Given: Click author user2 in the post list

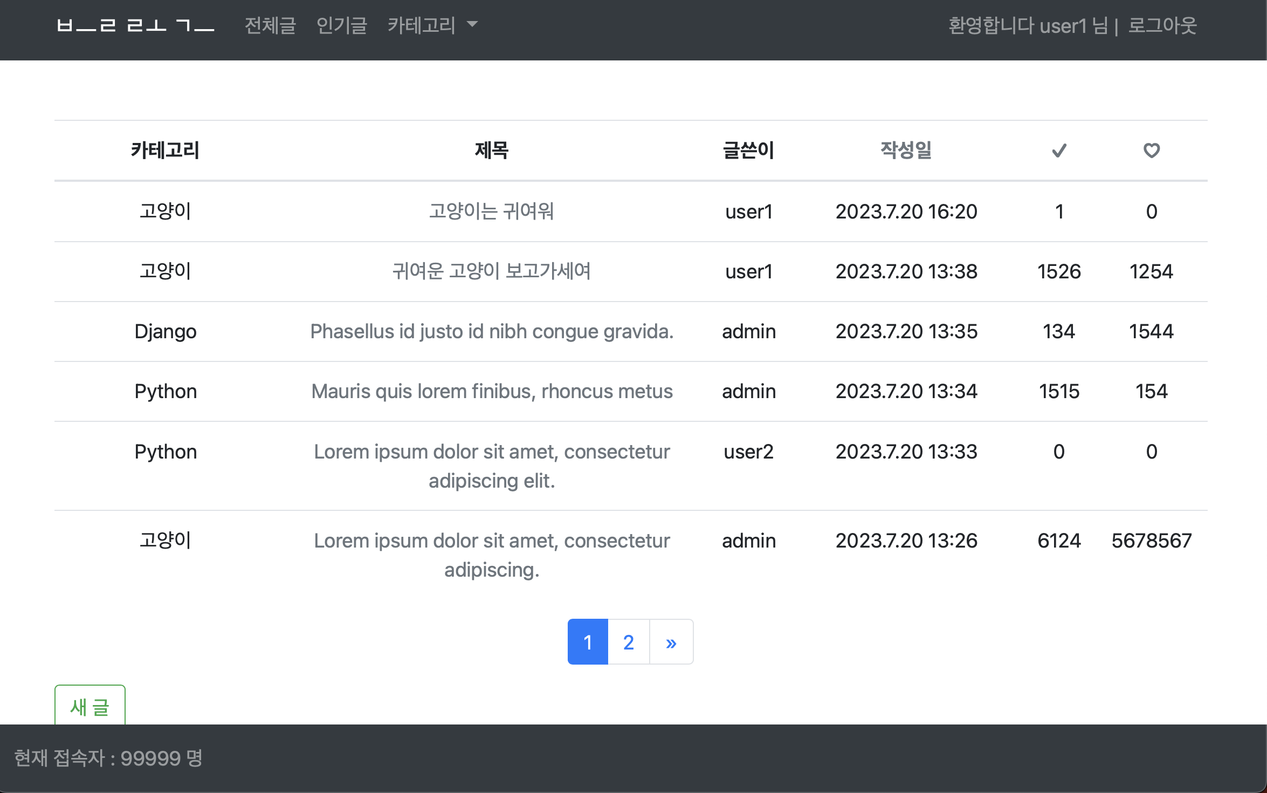Looking at the screenshot, I should (748, 452).
